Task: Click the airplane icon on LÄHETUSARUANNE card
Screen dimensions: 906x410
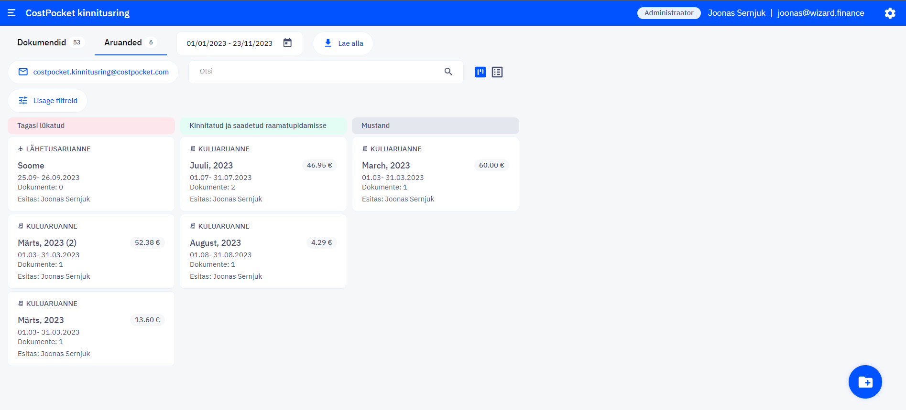Action: 21,149
